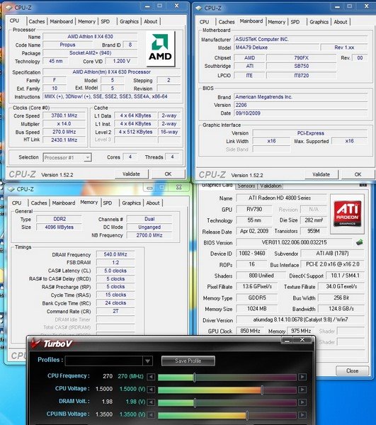Minimize the TurboV window
This screenshot has height=425, width=376.
287,340
